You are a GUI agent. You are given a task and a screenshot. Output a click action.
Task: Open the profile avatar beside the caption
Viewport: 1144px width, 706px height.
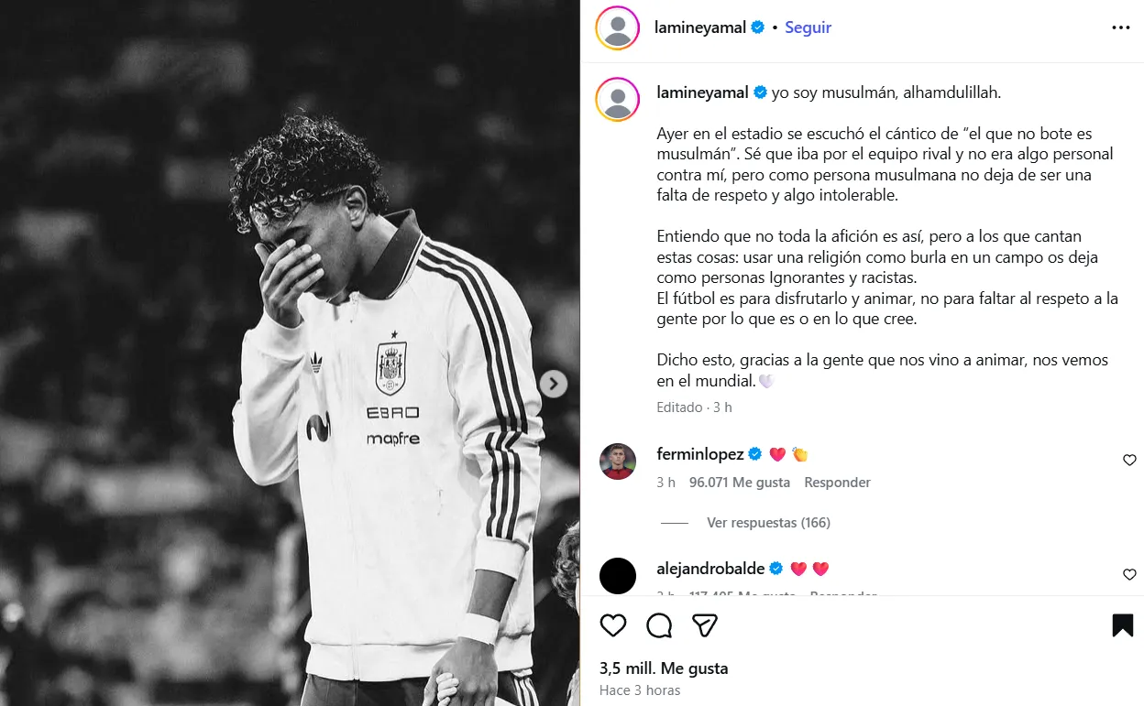pos(618,100)
